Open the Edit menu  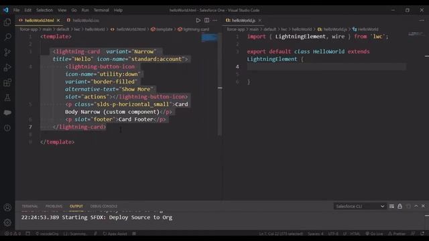(x=28, y=10)
